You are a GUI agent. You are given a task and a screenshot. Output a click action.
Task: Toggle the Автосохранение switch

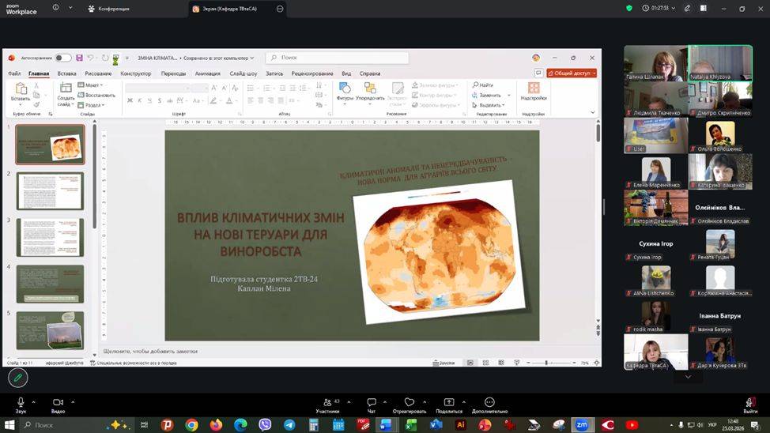[x=62, y=58]
